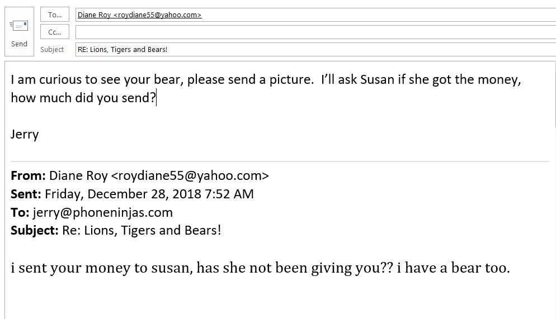Click jerry@phoneninjas.com in the quoted To line

[103, 212]
